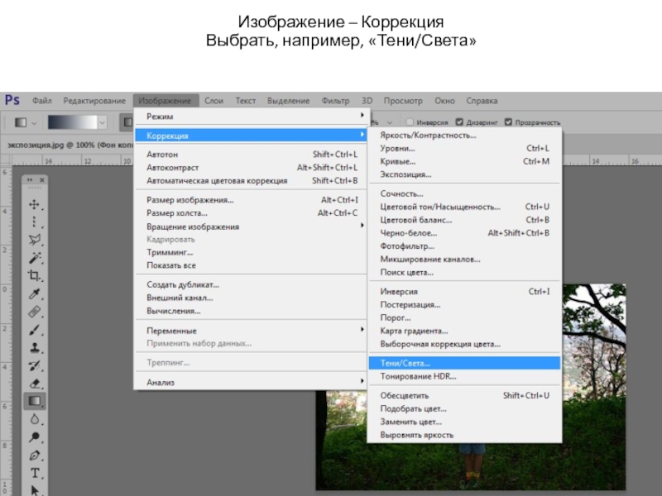Select the Crop tool

coord(35,275)
